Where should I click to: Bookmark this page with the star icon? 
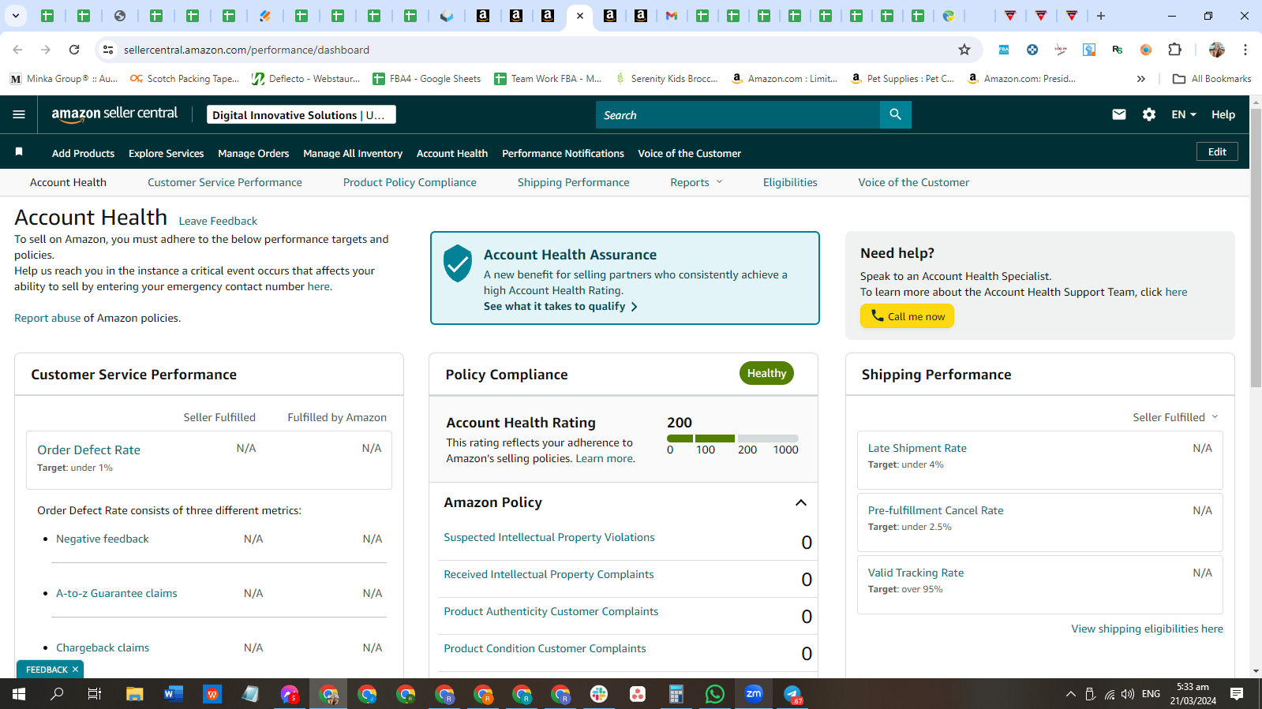(x=964, y=50)
